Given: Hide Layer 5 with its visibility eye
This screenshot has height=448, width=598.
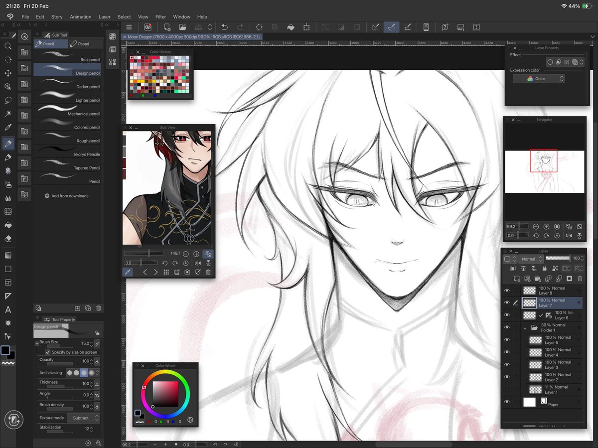Looking at the screenshot, I should (507, 340).
